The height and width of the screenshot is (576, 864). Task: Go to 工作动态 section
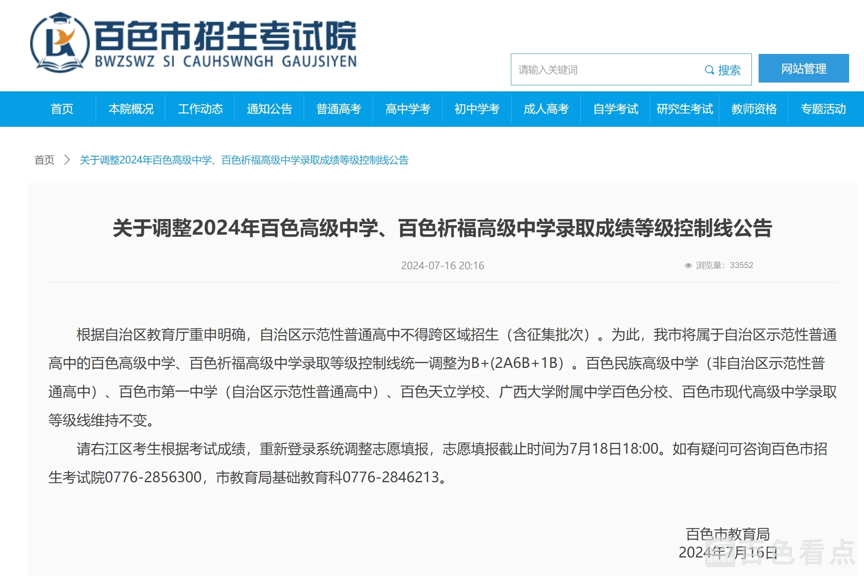point(200,109)
